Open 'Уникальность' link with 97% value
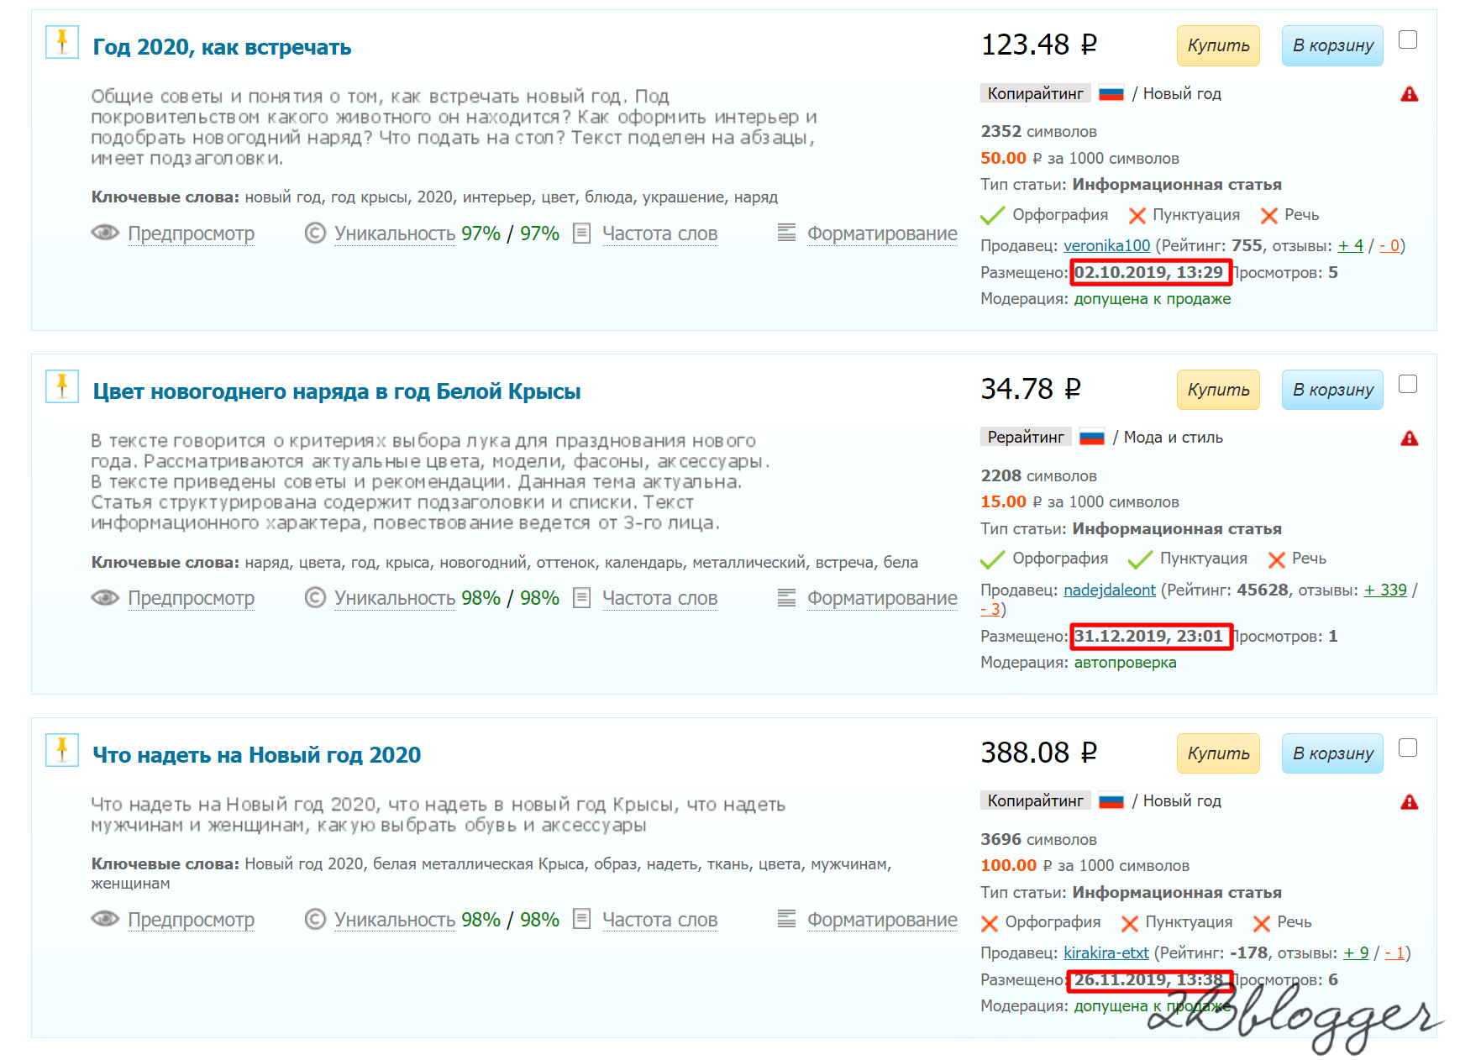 pyautogui.click(x=397, y=234)
